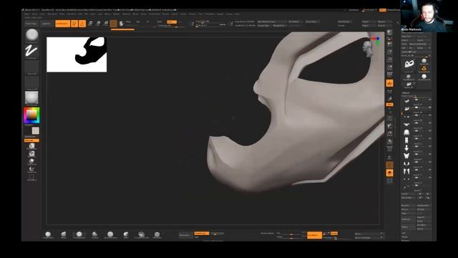Select the fifth brush icon in bottom shelf
This screenshot has width=458, height=258.
coord(110,234)
